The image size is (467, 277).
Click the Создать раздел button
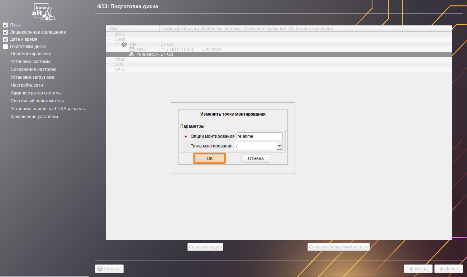click(x=205, y=247)
